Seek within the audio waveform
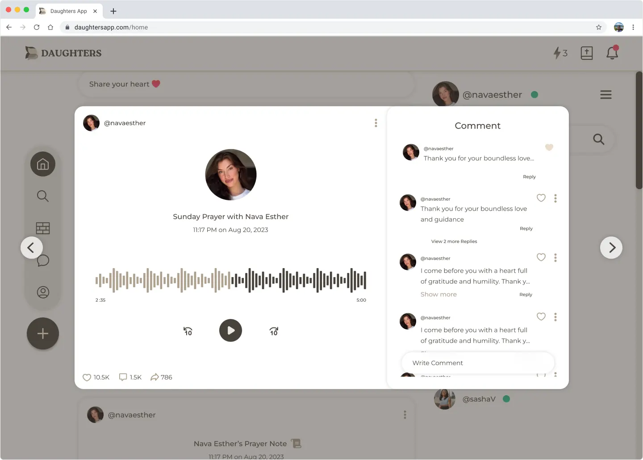 [x=230, y=280]
